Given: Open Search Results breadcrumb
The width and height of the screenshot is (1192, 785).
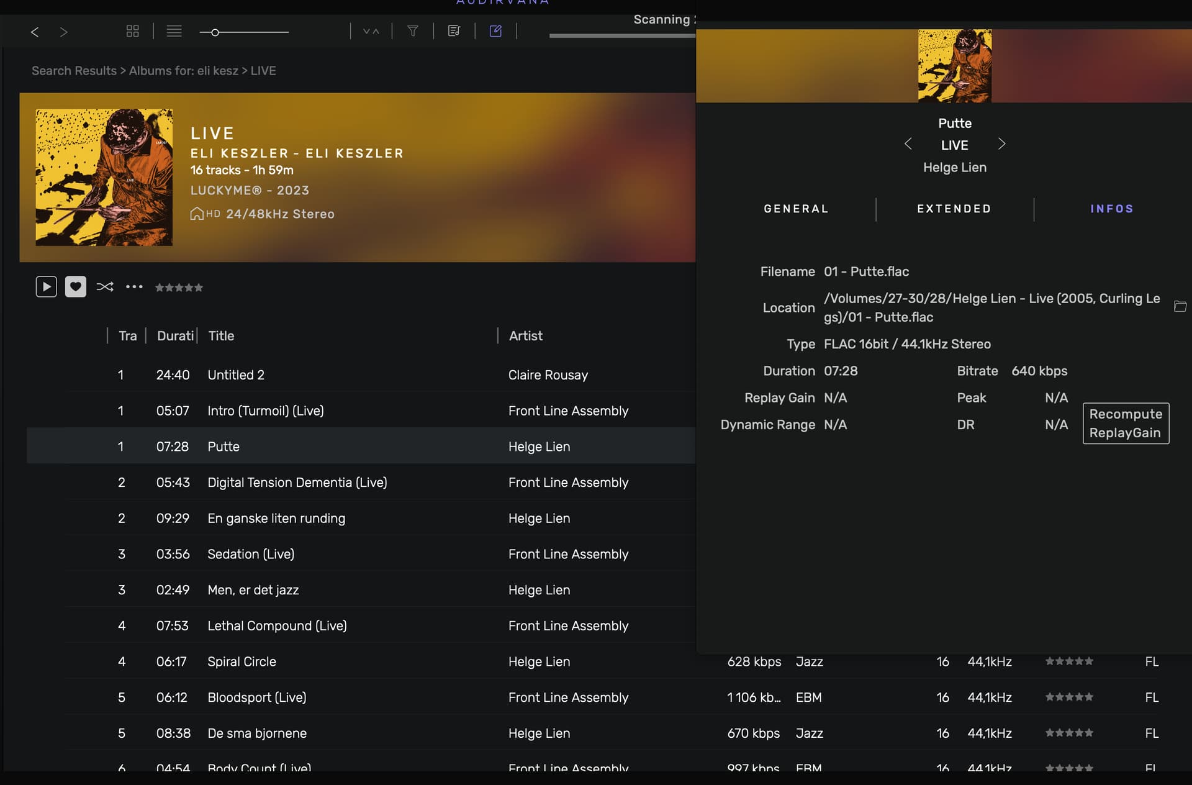Looking at the screenshot, I should point(74,71).
